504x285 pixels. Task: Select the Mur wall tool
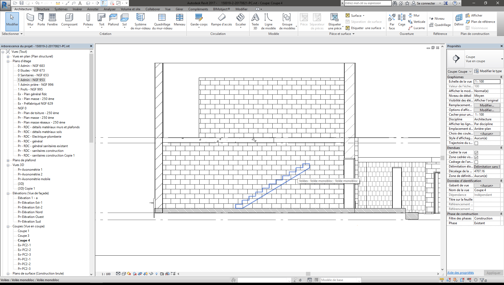pyautogui.click(x=30, y=20)
